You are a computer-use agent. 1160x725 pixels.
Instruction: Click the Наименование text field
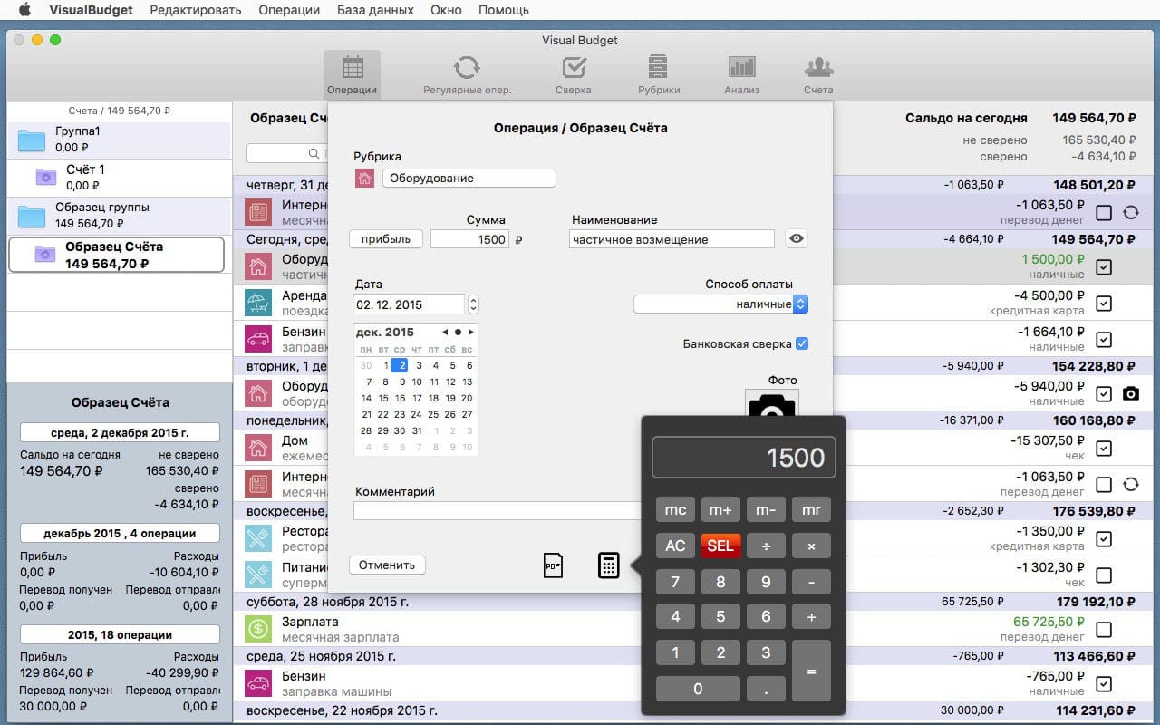tap(672, 239)
